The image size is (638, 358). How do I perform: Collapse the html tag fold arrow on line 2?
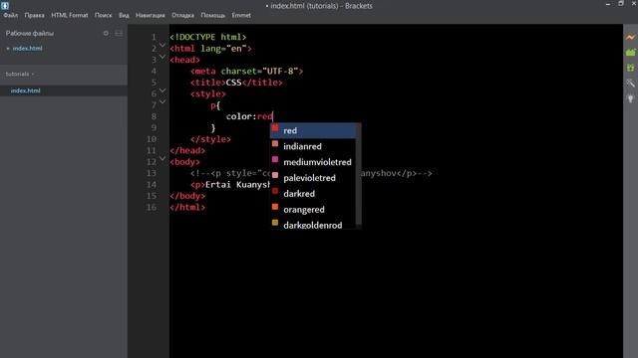[162, 45]
